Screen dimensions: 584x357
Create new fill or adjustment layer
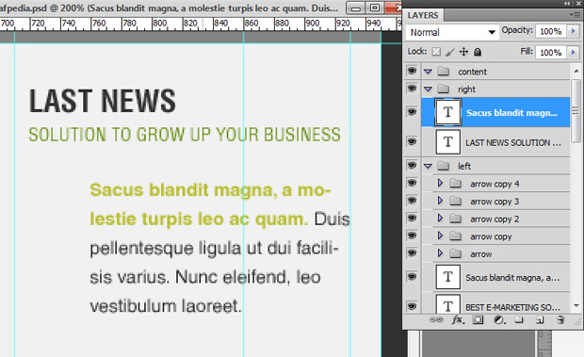[x=499, y=319]
